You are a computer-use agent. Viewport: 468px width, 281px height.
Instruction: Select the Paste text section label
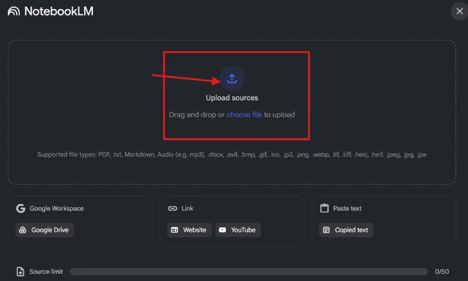[347, 209]
